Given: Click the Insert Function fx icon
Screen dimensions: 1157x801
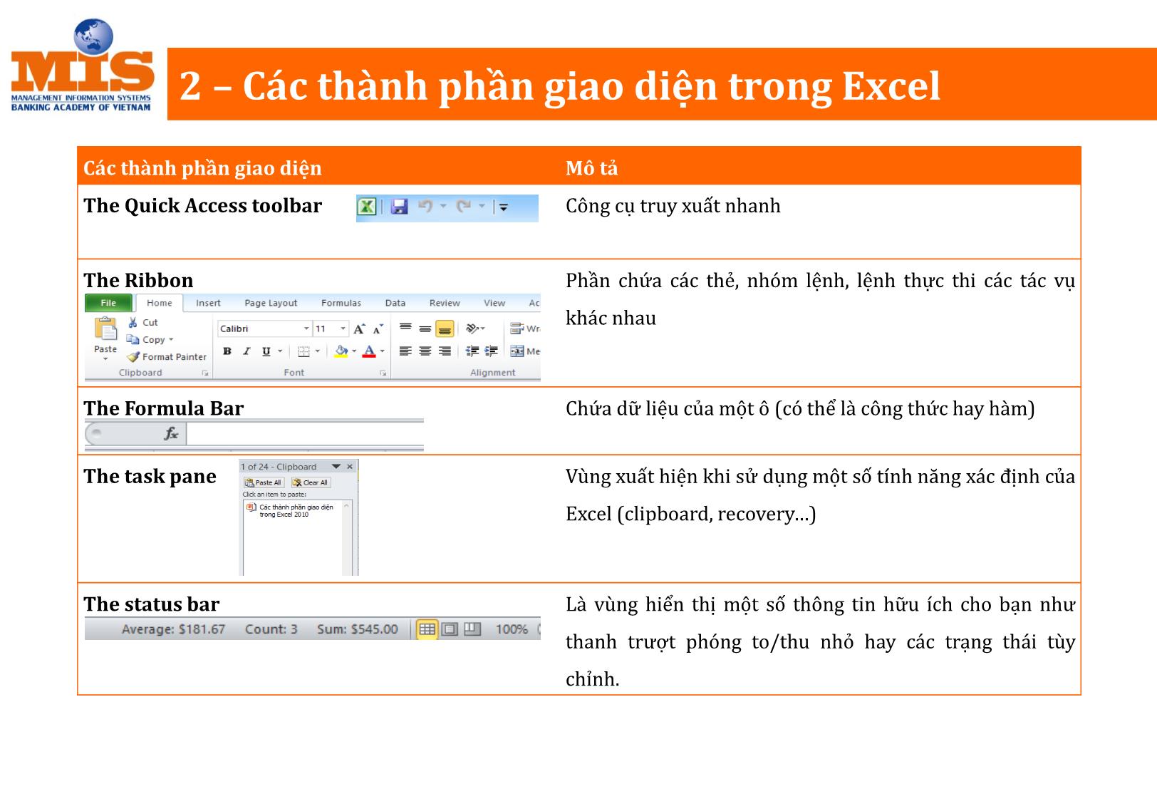Looking at the screenshot, I should click(x=171, y=433).
